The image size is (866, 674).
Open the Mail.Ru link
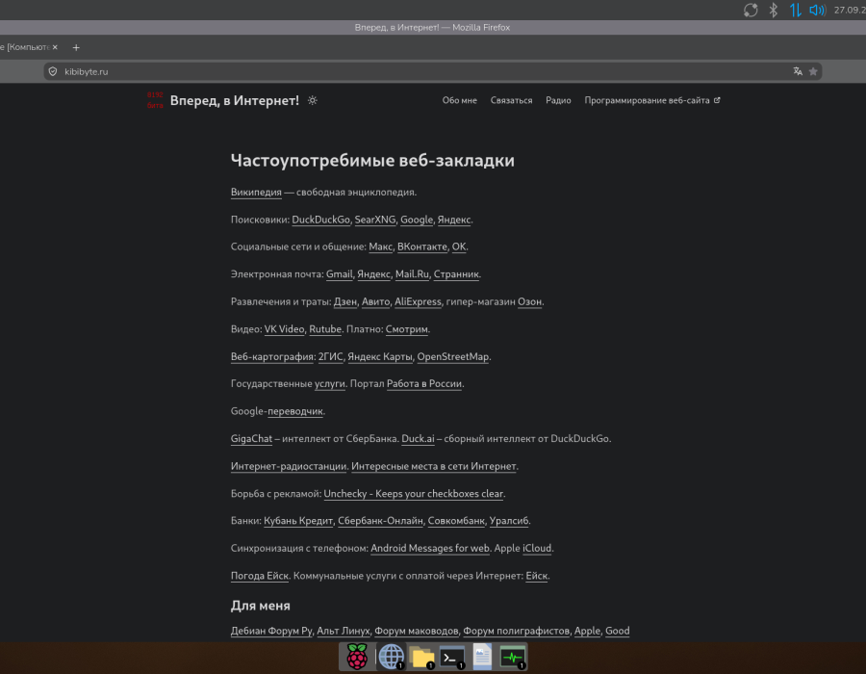click(412, 274)
